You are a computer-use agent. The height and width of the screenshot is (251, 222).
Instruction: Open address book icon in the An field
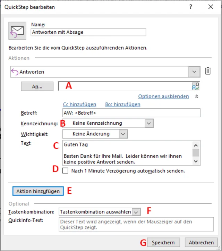coord(196,86)
